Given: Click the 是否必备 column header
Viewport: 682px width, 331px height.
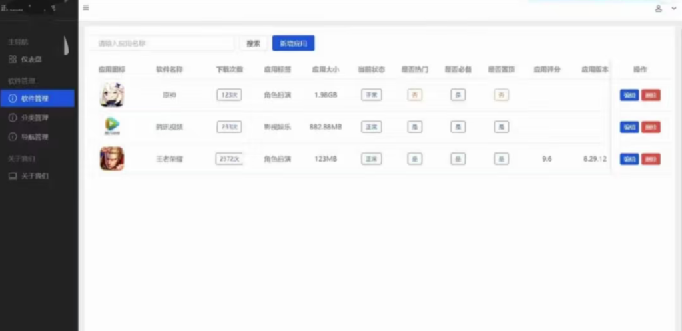Looking at the screenshot, I should 458,69.
